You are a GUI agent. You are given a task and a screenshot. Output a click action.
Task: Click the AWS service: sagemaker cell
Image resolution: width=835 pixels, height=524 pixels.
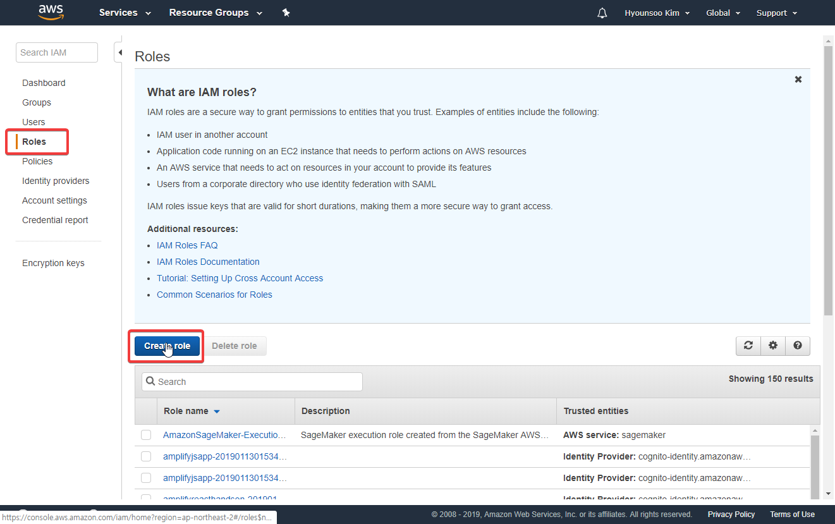(x=614, y=435)
